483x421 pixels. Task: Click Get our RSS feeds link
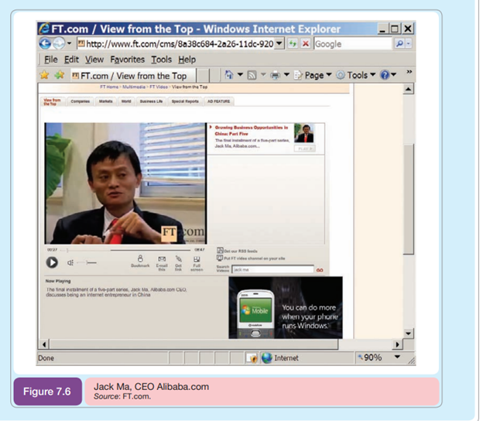click(x=237, y=251)
